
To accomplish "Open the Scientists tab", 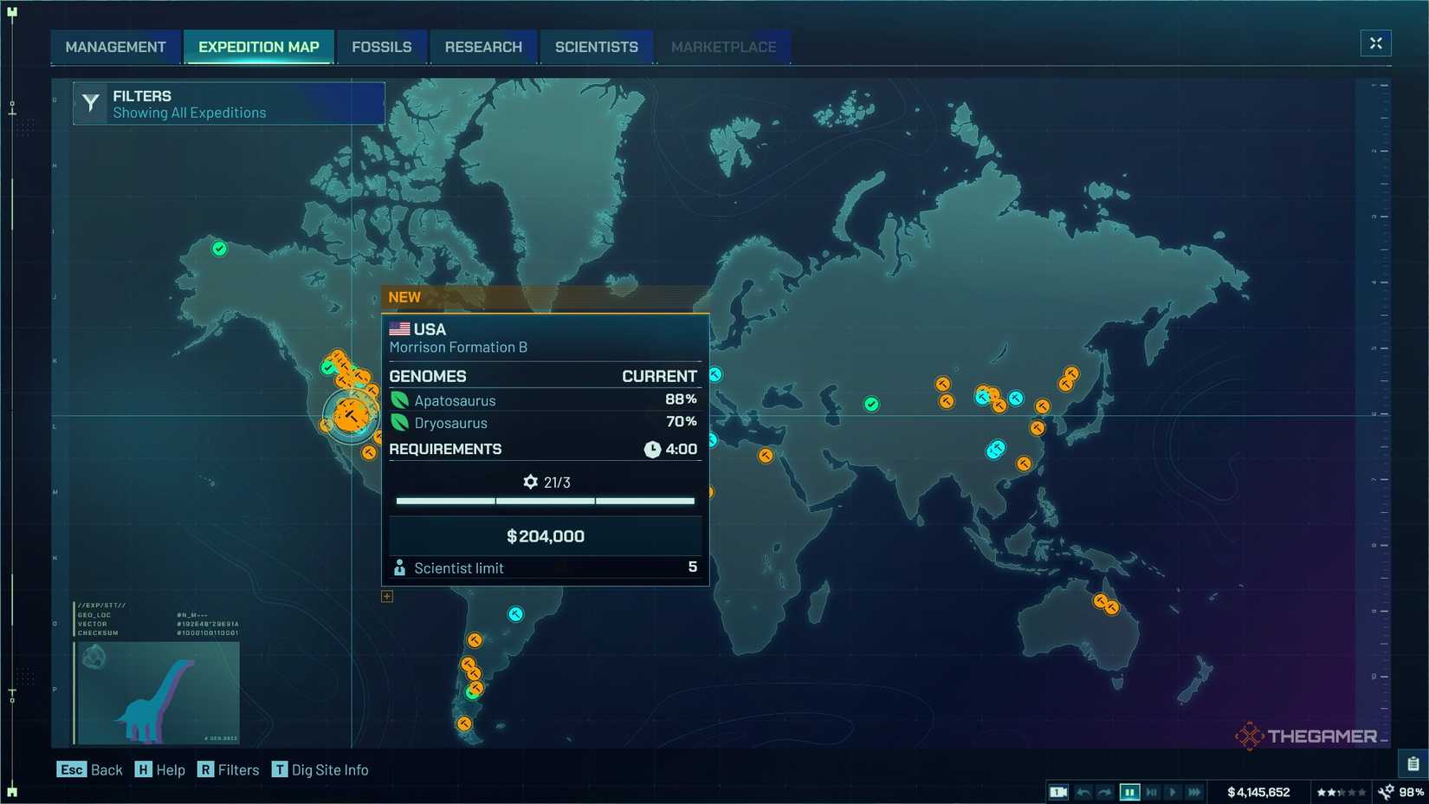I will (x=596, y=47).
